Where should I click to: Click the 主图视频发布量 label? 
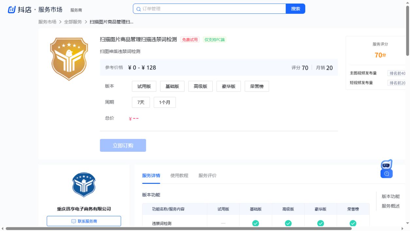click(363, 73)
